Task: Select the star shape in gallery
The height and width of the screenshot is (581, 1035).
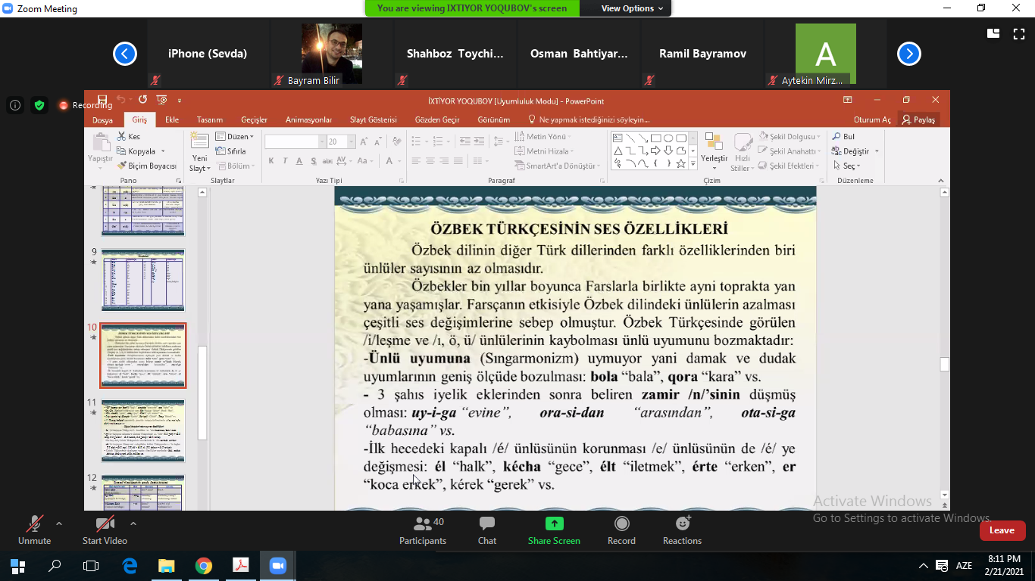Action: click(x=680, y=163)
